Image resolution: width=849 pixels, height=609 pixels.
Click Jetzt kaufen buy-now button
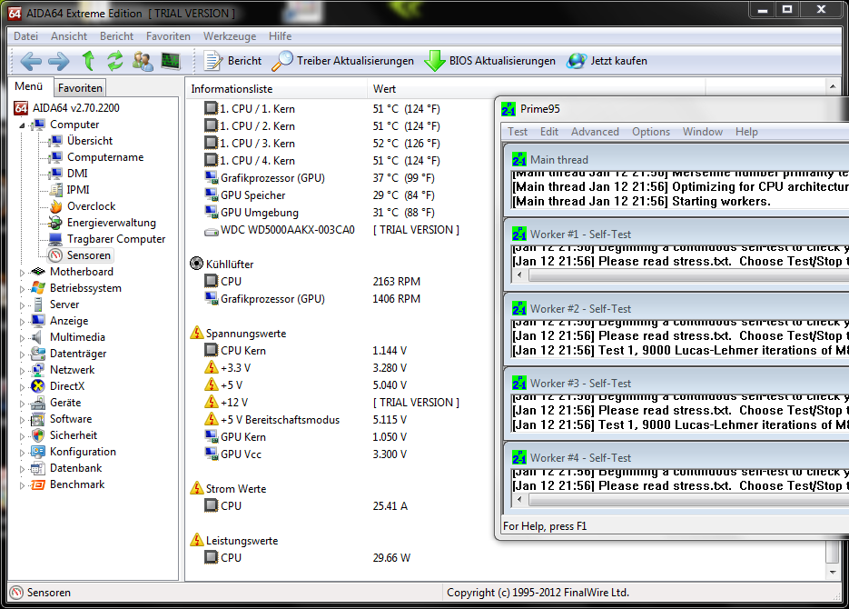click(x=607, y=61)
